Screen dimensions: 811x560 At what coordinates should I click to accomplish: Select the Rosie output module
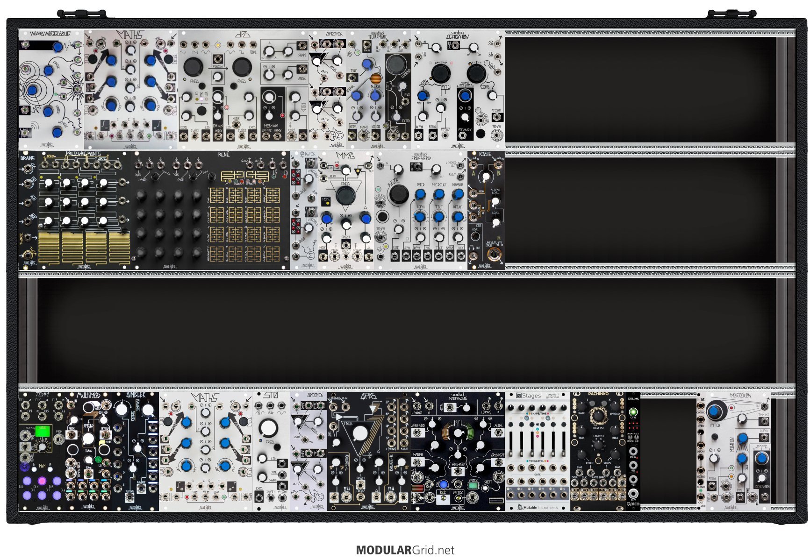click(486, 210)
